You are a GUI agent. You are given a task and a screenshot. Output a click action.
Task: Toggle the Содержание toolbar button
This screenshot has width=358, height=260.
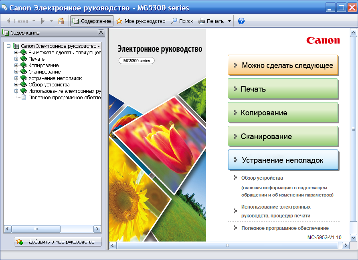click(92, 21)
